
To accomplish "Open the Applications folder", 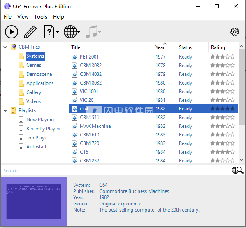I will (40, 83).
